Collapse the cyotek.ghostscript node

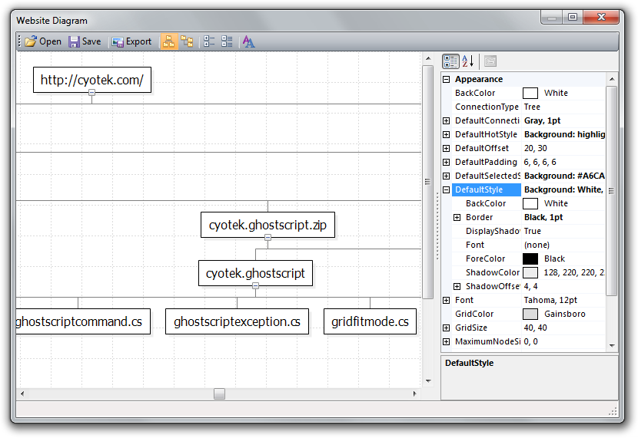click(255, 286)
